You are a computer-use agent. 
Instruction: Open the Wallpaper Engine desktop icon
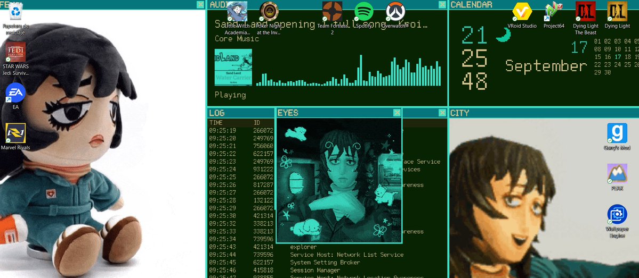617,221
